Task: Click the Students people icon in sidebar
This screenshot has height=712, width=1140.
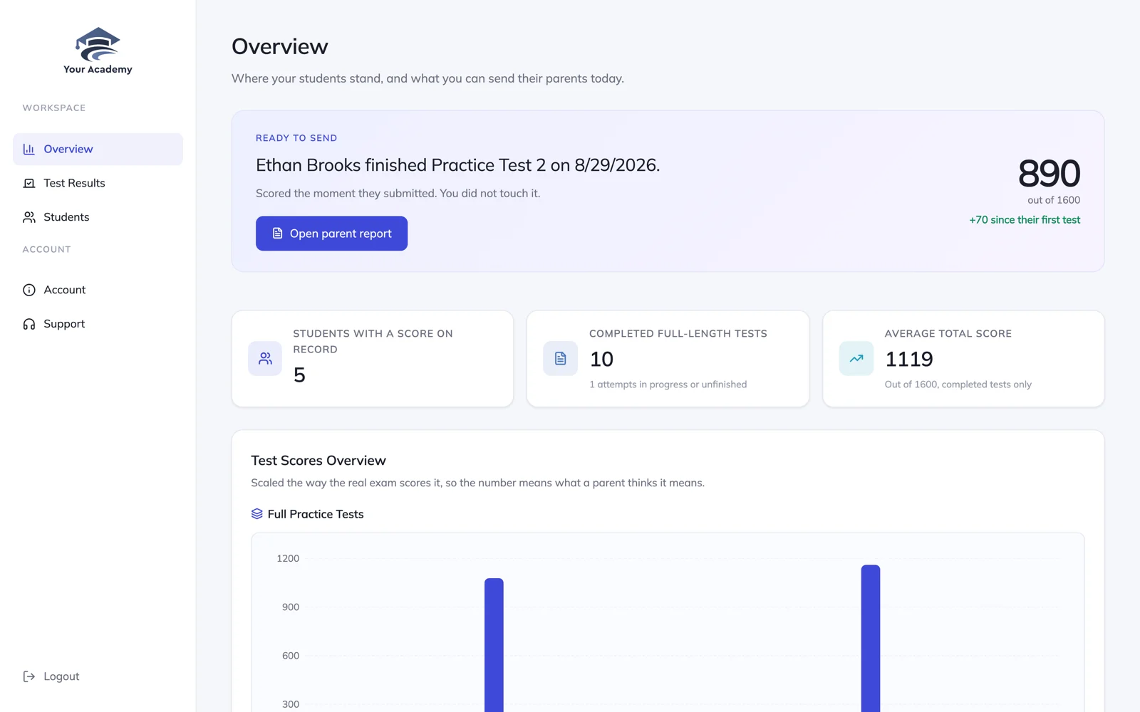Action: pyautogui.click(x=29, y=217)
